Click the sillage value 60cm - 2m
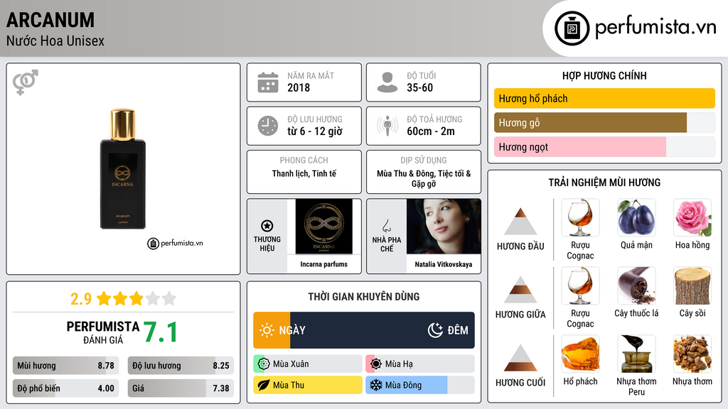Viewport: 728px width, 409px height. click(x=431, y=131)
